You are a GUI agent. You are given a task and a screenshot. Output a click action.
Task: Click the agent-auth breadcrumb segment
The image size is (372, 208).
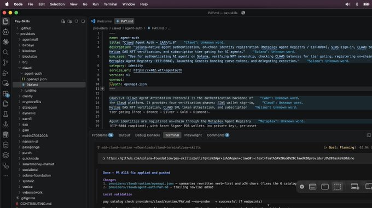pyautogui.click(x=133, y=28)
